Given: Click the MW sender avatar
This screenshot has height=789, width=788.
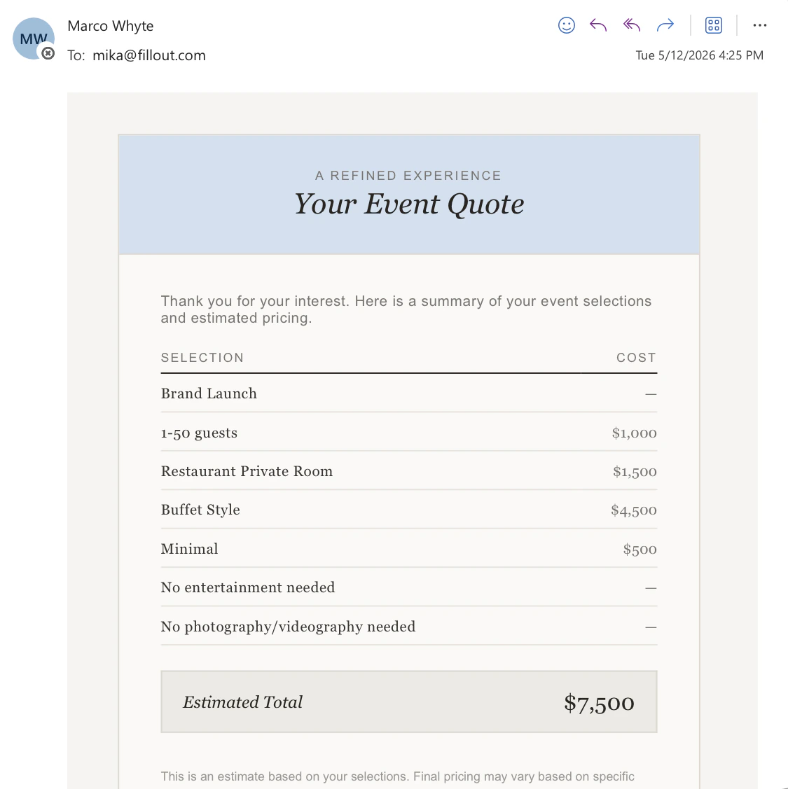Looking at the screenshot, I should 33,39.
